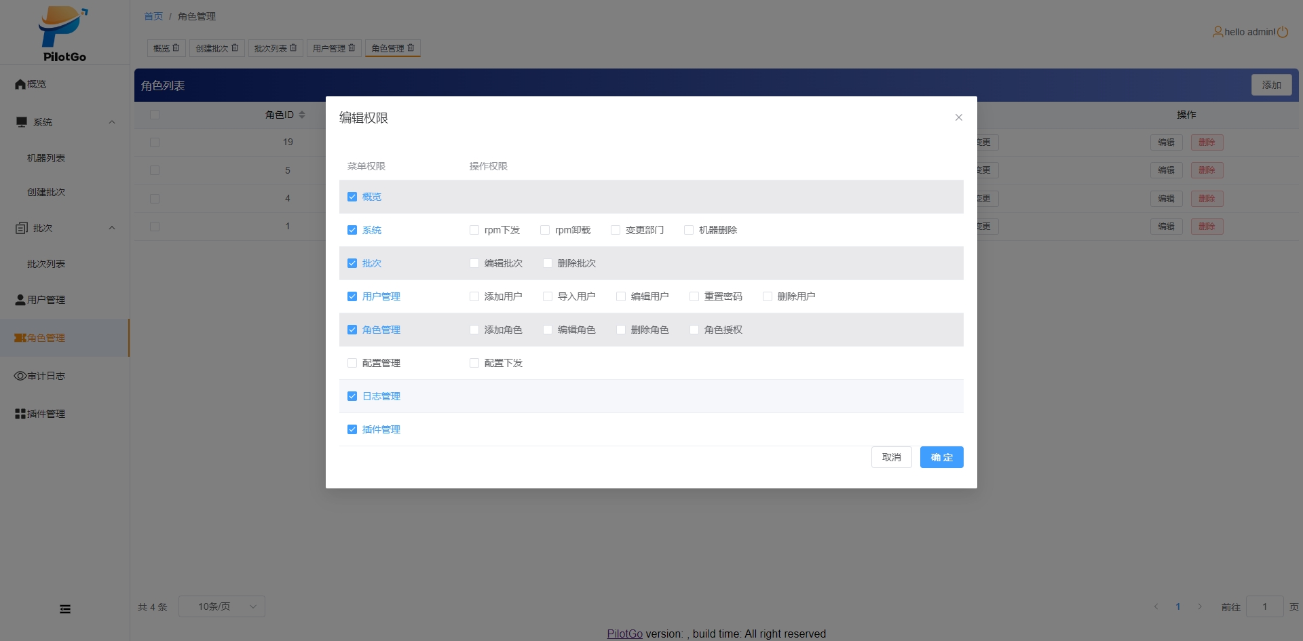1303x641 pixels.
Task: Click the 取消 cancel button
Action: point(891,457)
